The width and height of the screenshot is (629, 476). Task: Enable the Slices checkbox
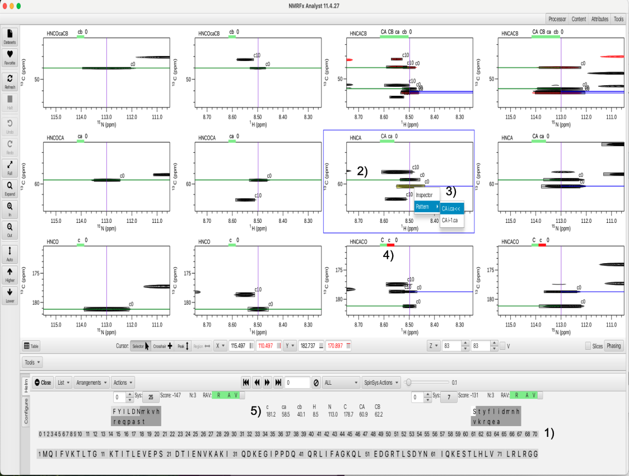click(x=588, y=346)
